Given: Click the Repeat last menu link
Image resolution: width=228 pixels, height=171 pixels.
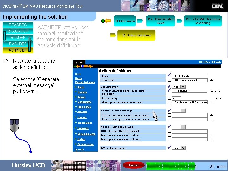Looking at the screenshot, I should point(85,82).
